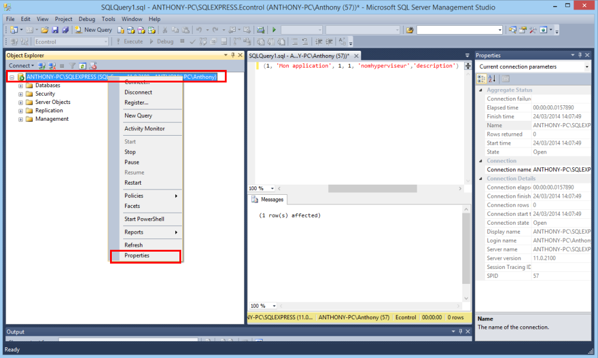
Task: Expand the Server Objects node
Action: point(20,103)
